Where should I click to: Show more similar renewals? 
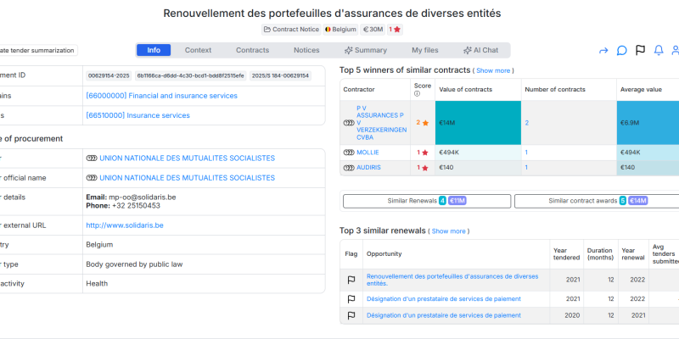pos(449,231)
